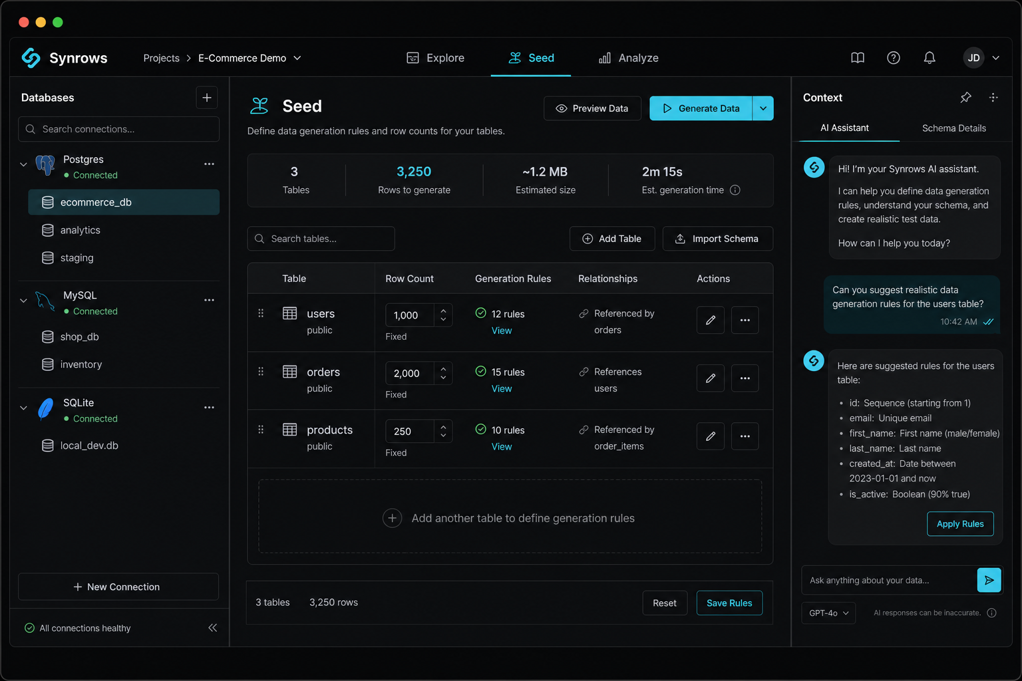Adjust the users row count stepper
This screenshot has width=1022, height=681.
443,315
